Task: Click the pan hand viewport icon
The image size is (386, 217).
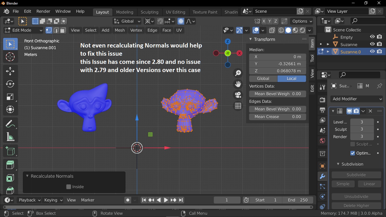Action: (x=238, y=84)
